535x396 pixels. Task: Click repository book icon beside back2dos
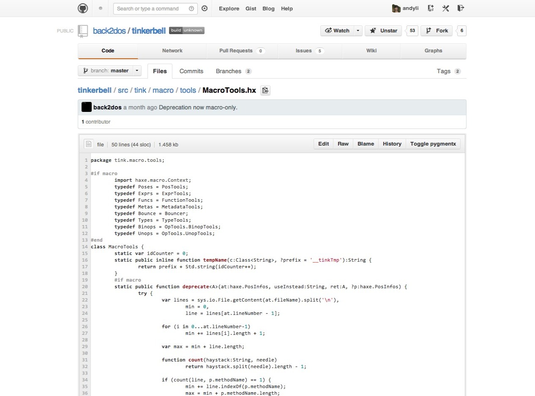(x=83, y=31)
